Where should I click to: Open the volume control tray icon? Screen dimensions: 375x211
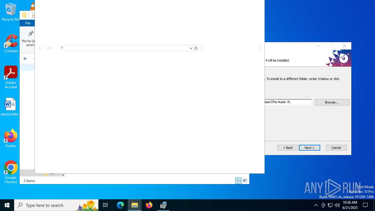(337, 205)
